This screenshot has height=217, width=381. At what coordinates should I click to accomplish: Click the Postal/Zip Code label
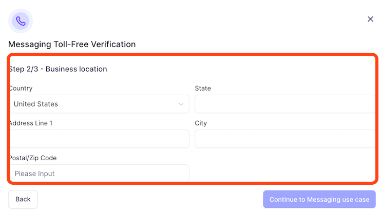[x=33, y=158]
